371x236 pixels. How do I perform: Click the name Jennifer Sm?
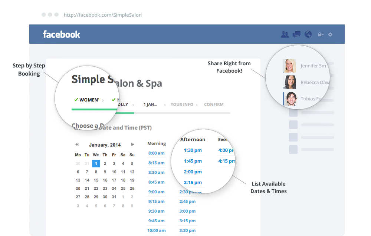313,66
